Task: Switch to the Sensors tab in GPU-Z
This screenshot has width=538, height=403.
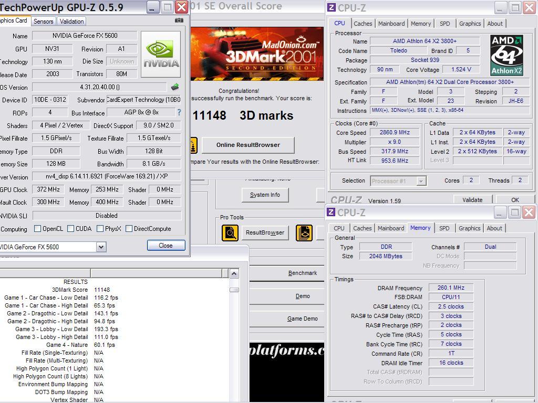Action: point(44,21)
